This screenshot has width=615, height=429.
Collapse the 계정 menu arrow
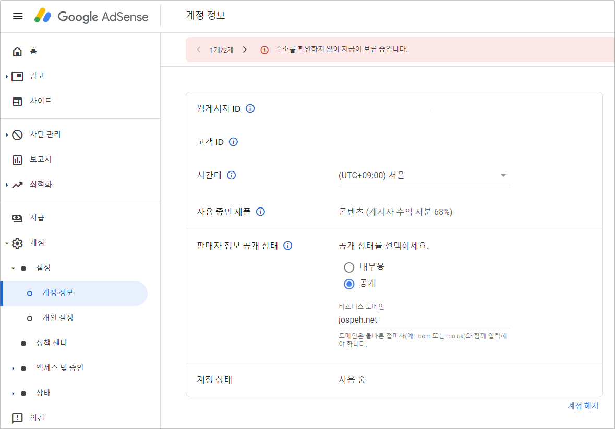pos(7,243)
